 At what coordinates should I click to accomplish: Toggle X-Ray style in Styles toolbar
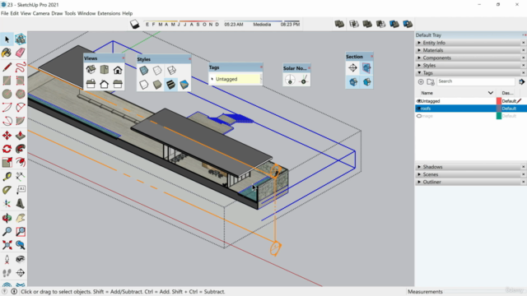(144, 70)
